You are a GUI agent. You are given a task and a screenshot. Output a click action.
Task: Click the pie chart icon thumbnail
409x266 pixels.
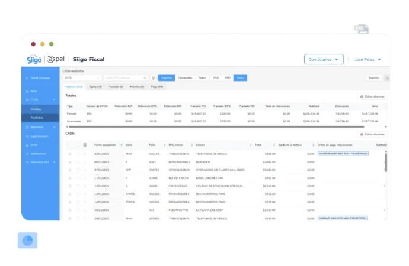click(27, 240)
